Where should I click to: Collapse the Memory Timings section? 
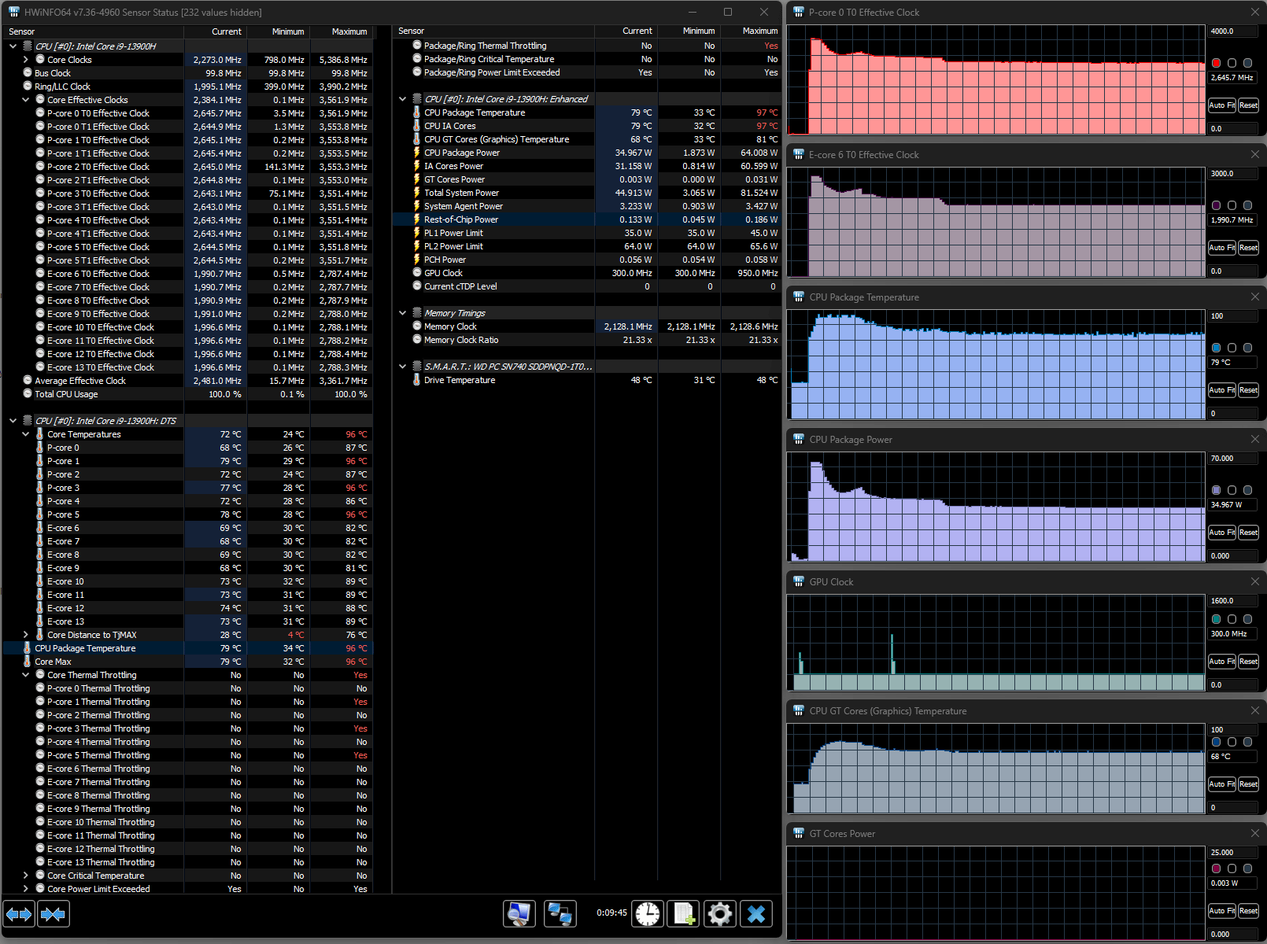click(403, 313)
